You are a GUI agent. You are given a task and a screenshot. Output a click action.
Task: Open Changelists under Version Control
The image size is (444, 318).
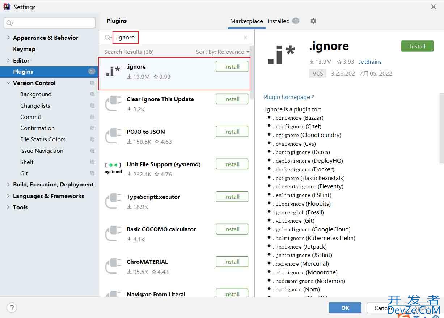[x=35, y=106]
